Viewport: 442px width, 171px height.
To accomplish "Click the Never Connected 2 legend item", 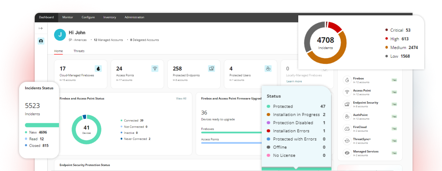I will (135, 139).
